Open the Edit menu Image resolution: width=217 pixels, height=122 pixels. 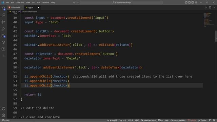[x=13, y=2]
